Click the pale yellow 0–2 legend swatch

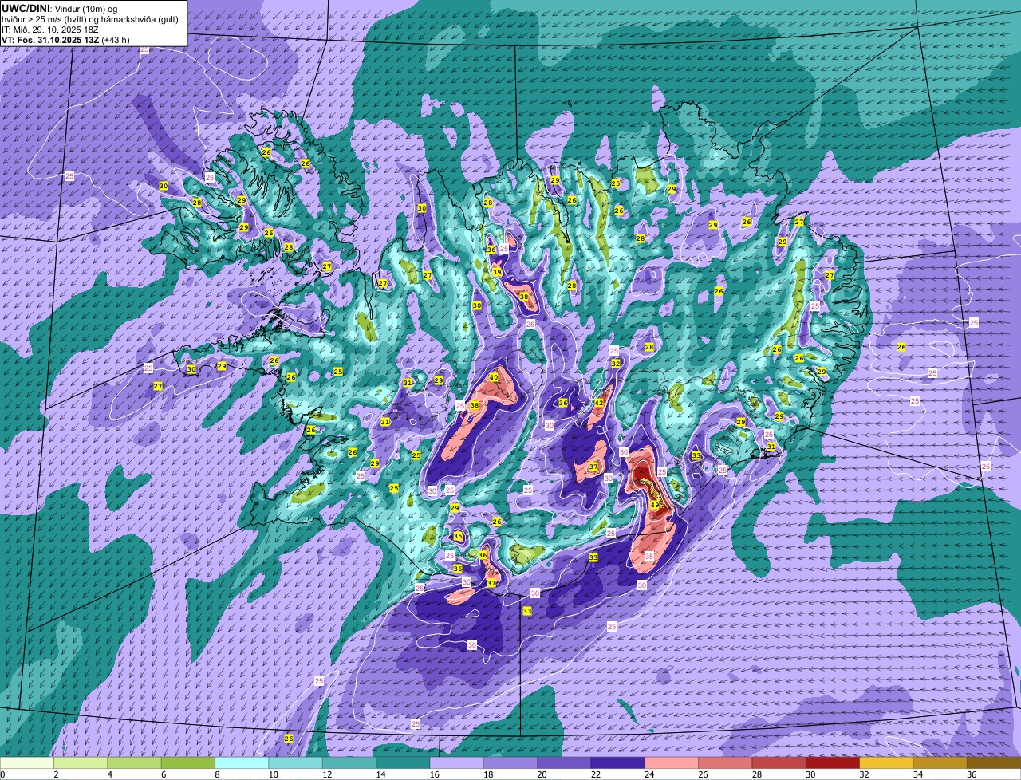pos(29,763)
